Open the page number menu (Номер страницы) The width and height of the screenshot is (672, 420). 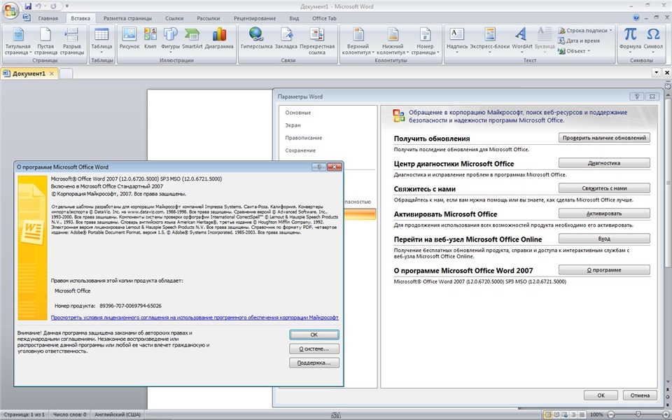[x=425, y=41]
